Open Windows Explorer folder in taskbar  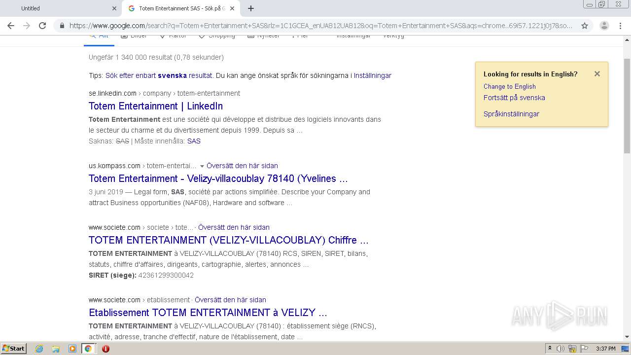point(56,349)
